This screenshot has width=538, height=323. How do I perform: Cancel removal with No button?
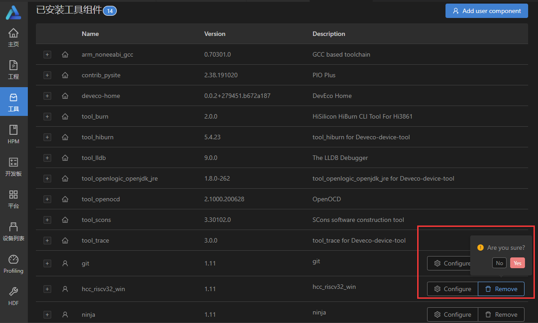(499, 263)
